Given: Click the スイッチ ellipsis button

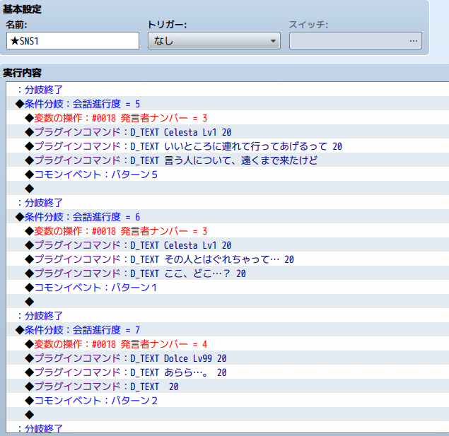Looking at the screenshot, I should pyautogui.click(x=413, y=41).
